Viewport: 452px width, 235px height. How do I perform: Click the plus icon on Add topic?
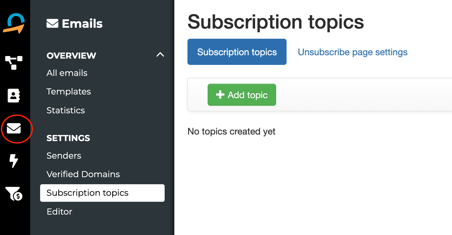[220, 94]
